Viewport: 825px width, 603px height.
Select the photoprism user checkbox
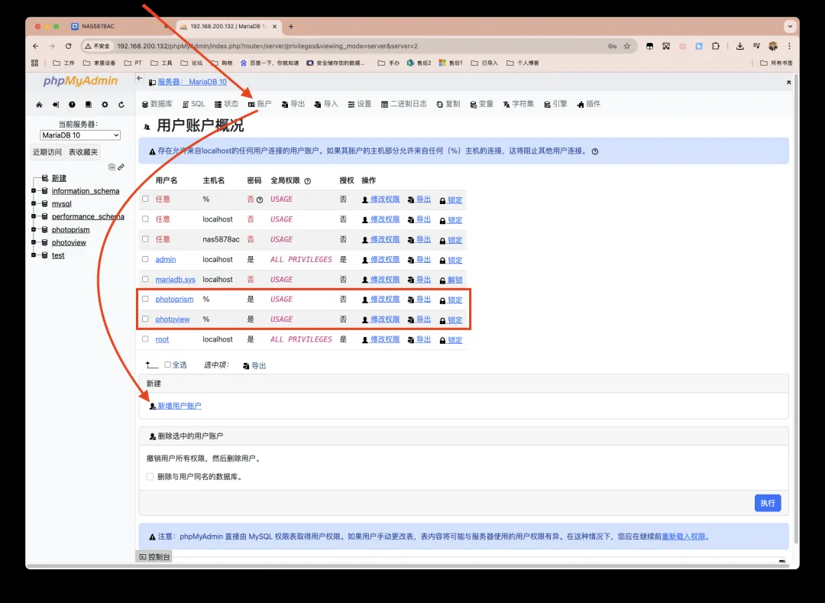145,299
